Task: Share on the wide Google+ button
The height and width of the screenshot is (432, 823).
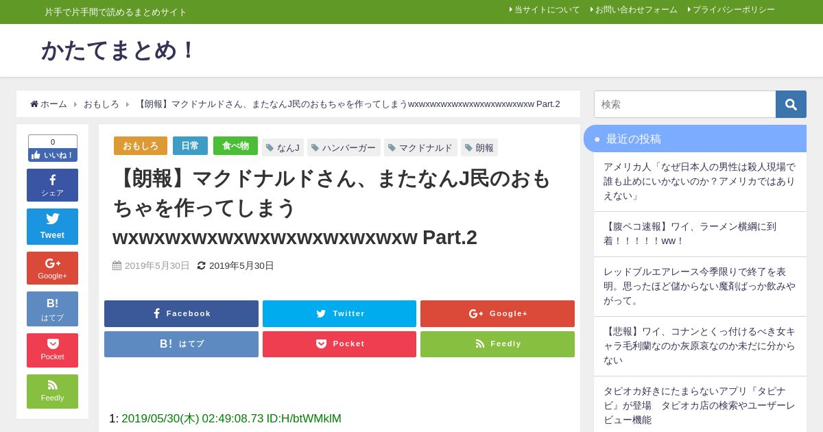Action: (x=497, y=313)
